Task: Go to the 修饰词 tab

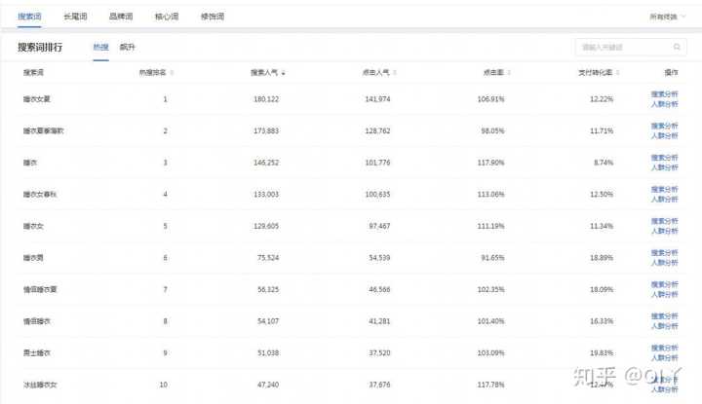Action: [213, 17]
